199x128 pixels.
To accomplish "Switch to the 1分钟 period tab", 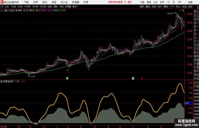I will point(13,7).
